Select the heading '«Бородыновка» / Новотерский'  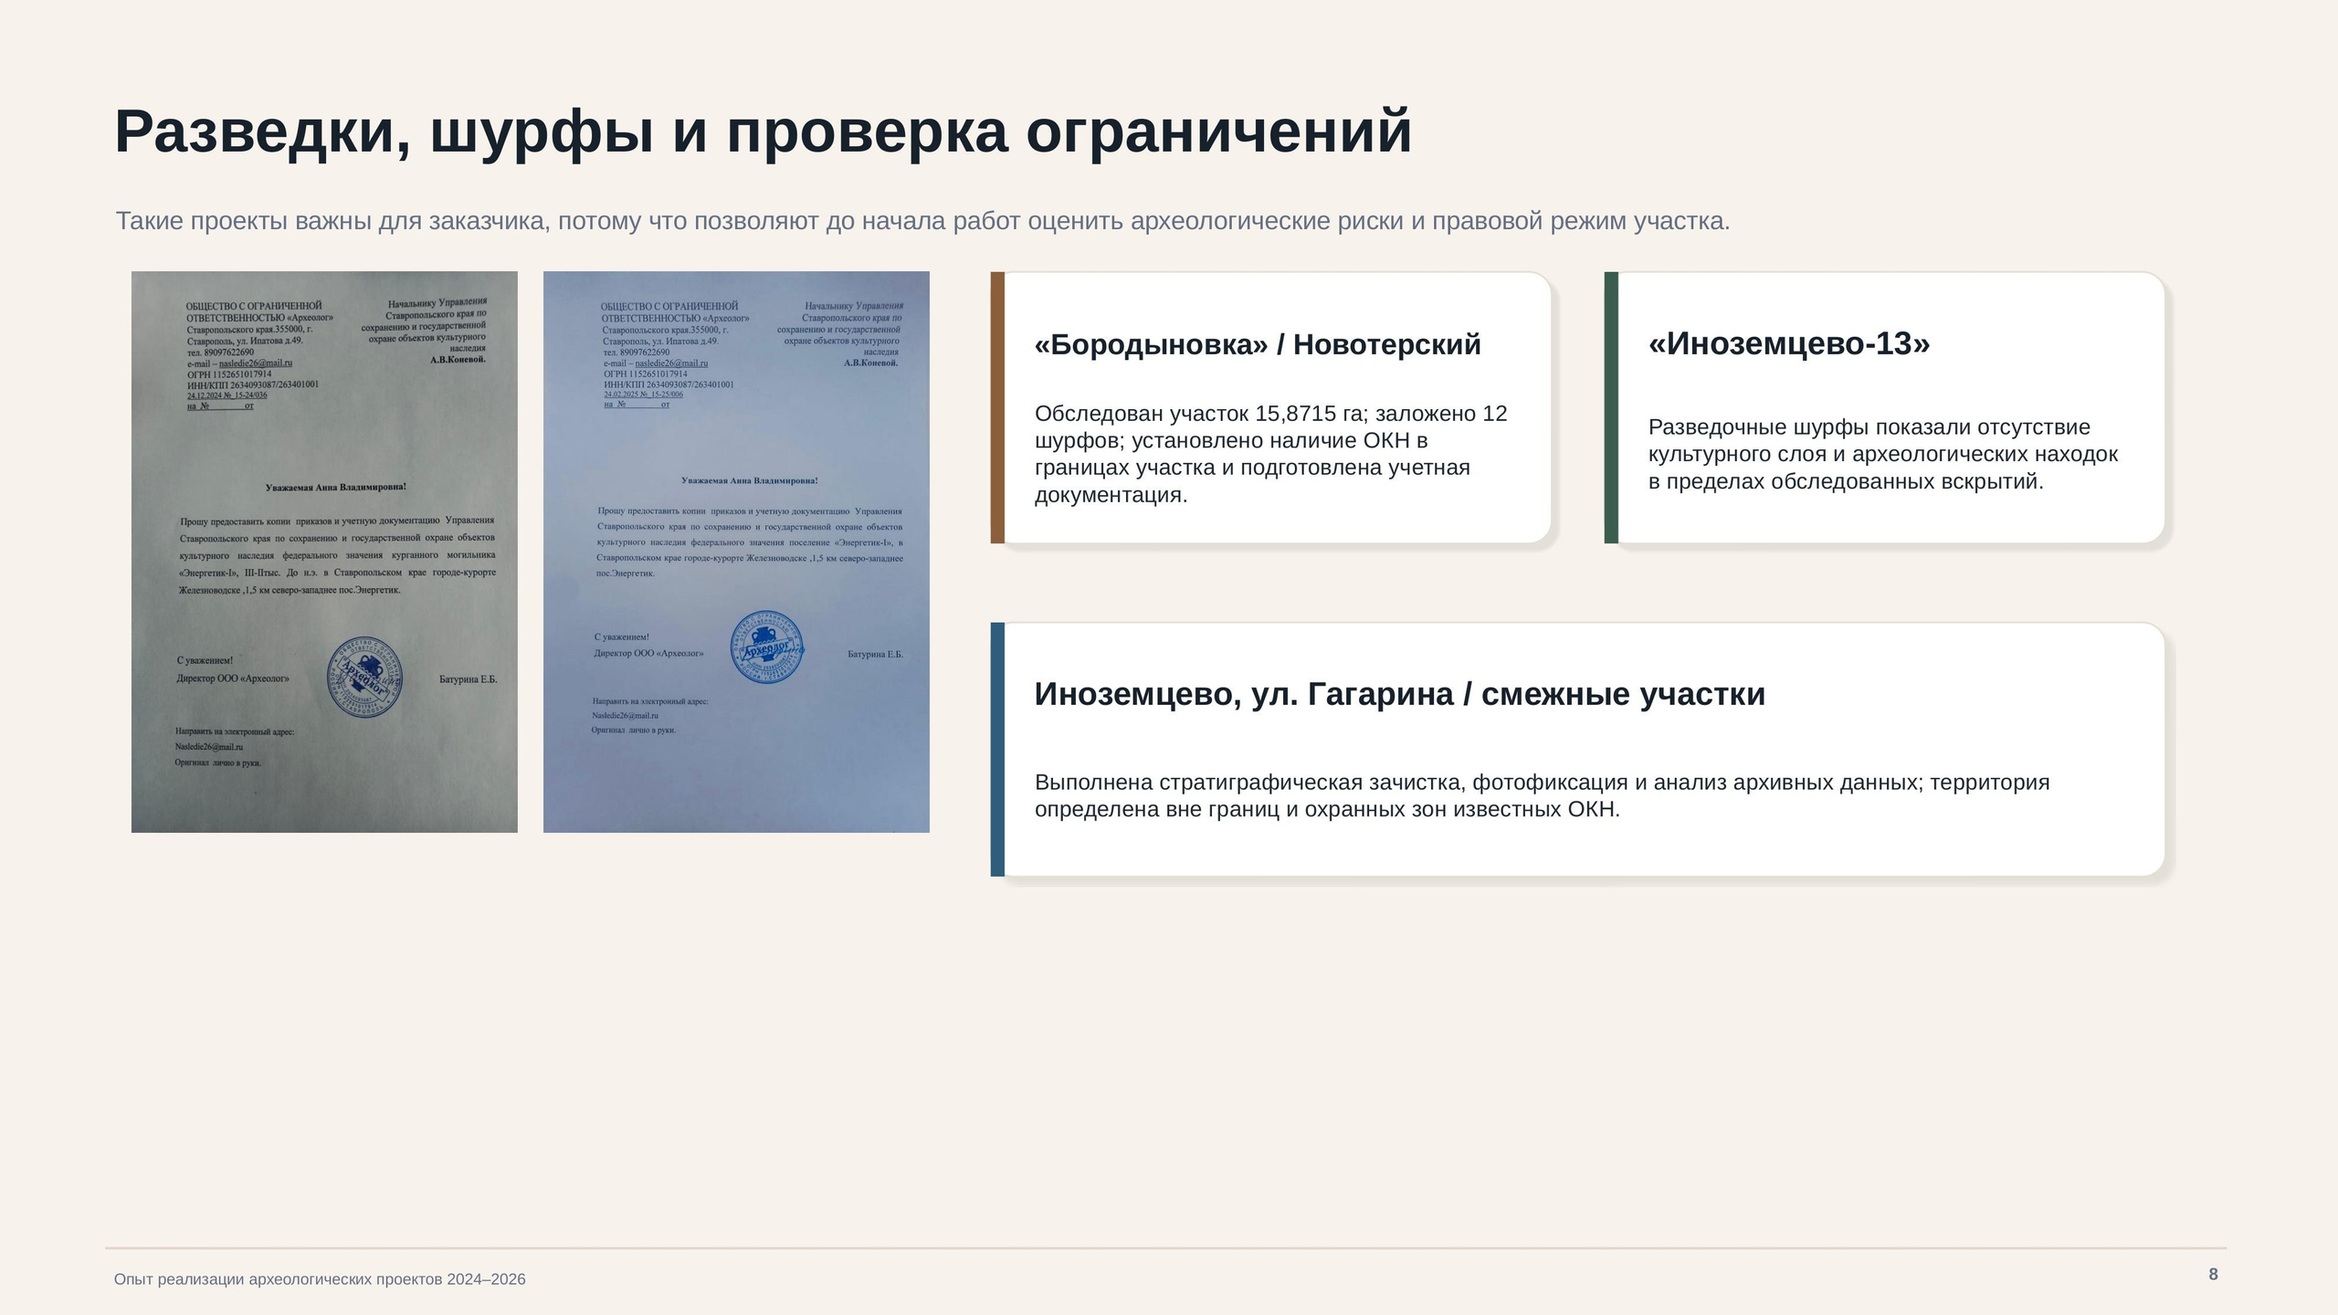[x=1258, y=344]
